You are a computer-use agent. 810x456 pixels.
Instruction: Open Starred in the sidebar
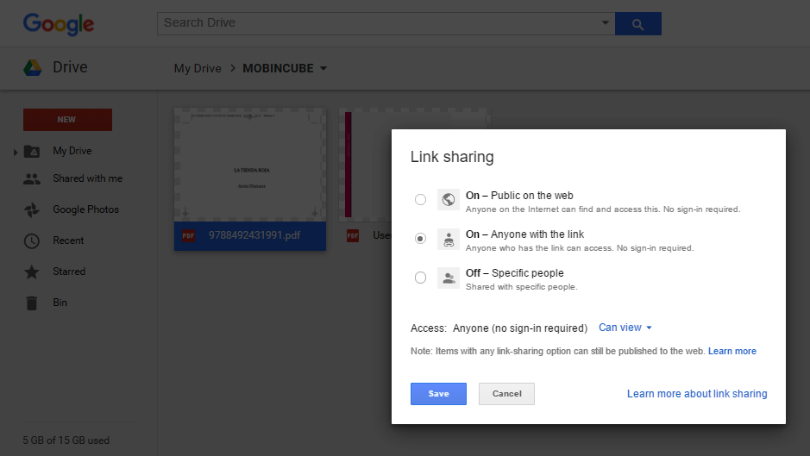click(x=69, y=272)
